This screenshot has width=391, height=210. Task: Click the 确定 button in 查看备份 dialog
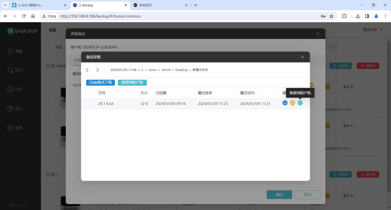[279, 195]
